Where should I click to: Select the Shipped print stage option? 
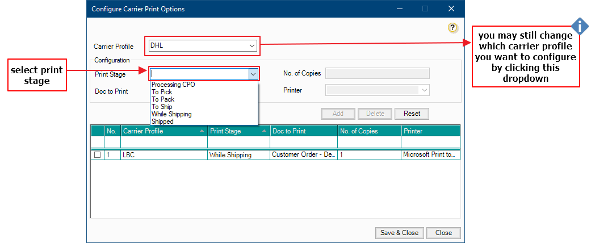(162, 122)
